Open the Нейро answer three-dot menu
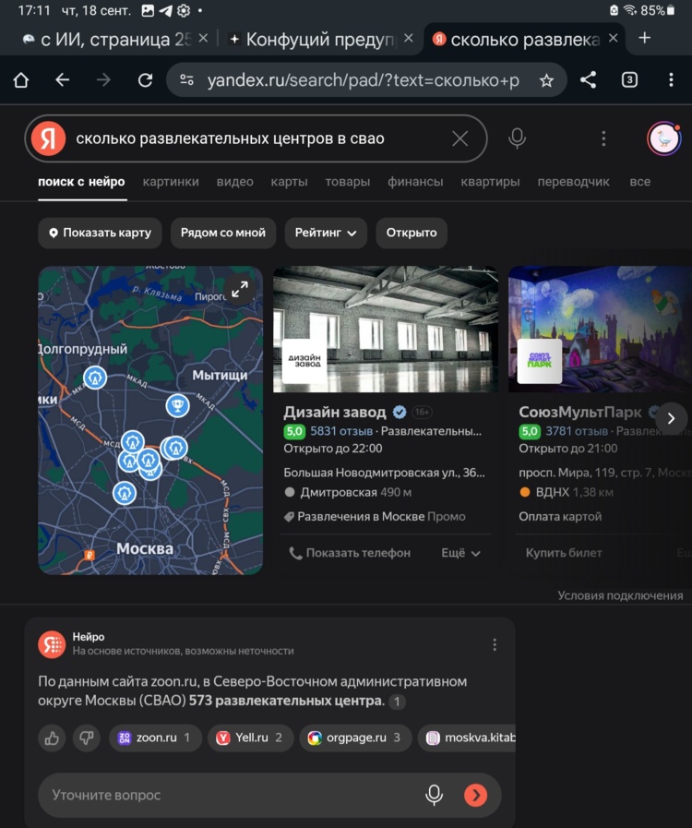 coord(495,644)
